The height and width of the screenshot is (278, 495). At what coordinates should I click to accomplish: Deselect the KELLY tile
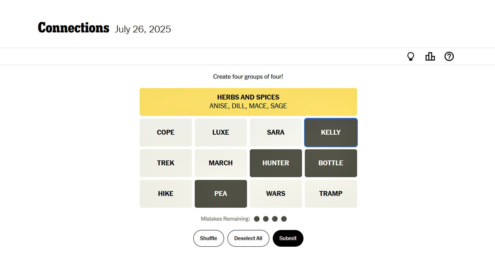click(x=331, y=132)
